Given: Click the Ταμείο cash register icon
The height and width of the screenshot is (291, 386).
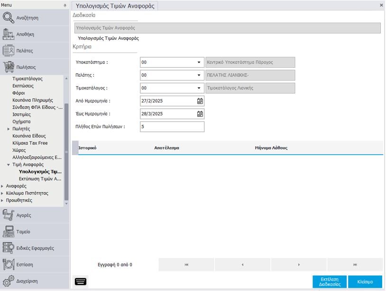Looking at the screenshot, I should click(9, 232).
